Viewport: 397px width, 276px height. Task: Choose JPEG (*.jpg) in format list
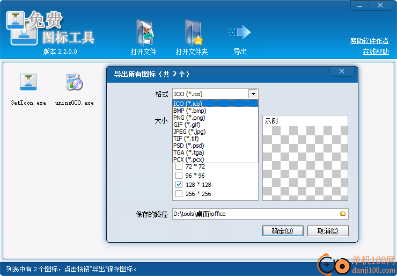215,132
